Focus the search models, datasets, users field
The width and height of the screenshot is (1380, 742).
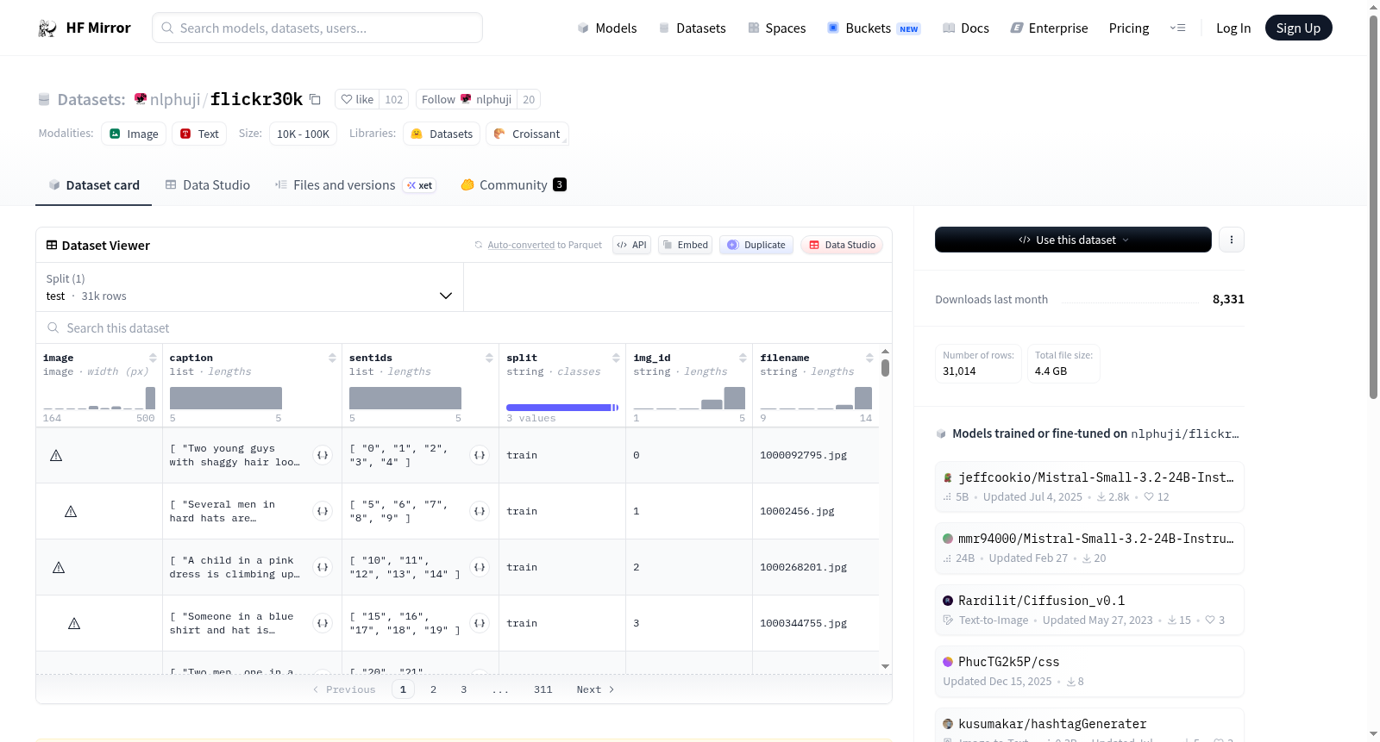coord(317,28)
